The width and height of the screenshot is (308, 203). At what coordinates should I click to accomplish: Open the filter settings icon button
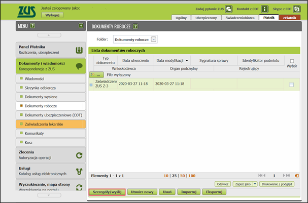96,74
